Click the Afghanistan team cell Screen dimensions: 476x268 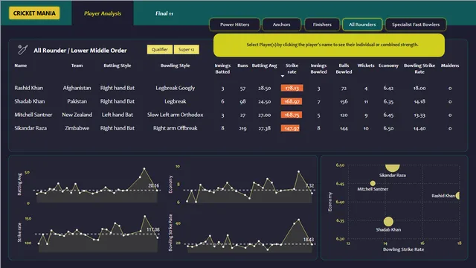pos(77,88)
